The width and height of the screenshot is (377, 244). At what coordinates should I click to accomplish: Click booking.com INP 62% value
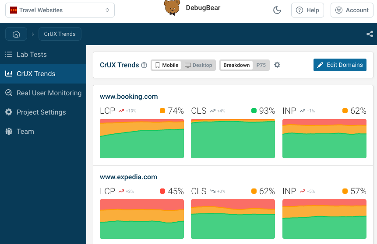click(x=358, y=111)
